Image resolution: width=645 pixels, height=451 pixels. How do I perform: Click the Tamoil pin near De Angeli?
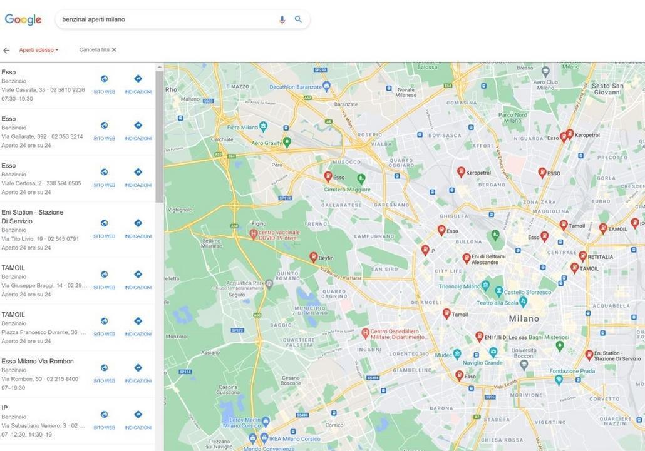coord(446,313)
